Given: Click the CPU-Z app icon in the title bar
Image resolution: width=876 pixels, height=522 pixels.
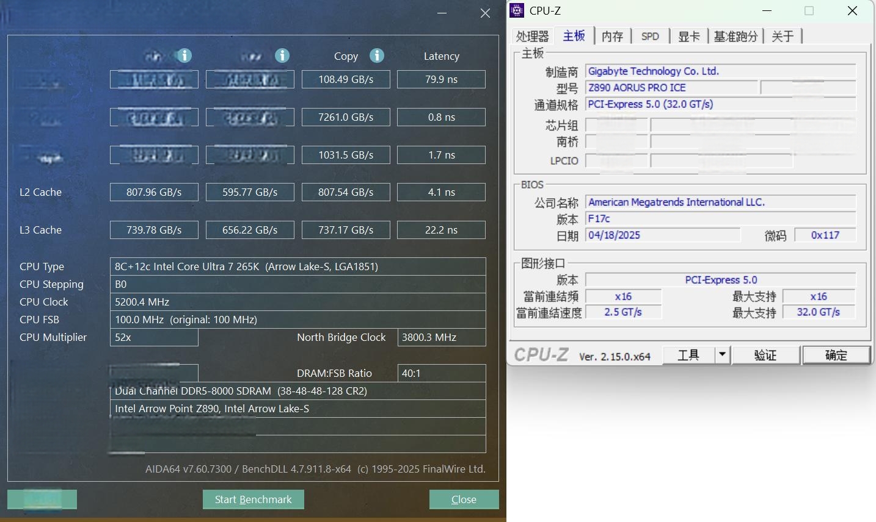Looking at the screenshot, I should tap(517, 10).
